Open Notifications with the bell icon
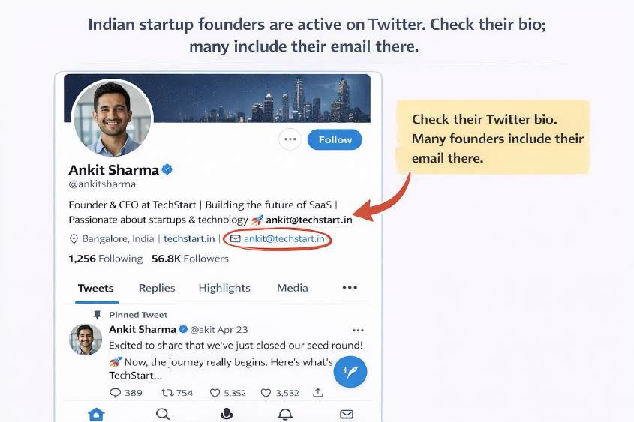Screen dimensions: 634x422 coord(285,414)
